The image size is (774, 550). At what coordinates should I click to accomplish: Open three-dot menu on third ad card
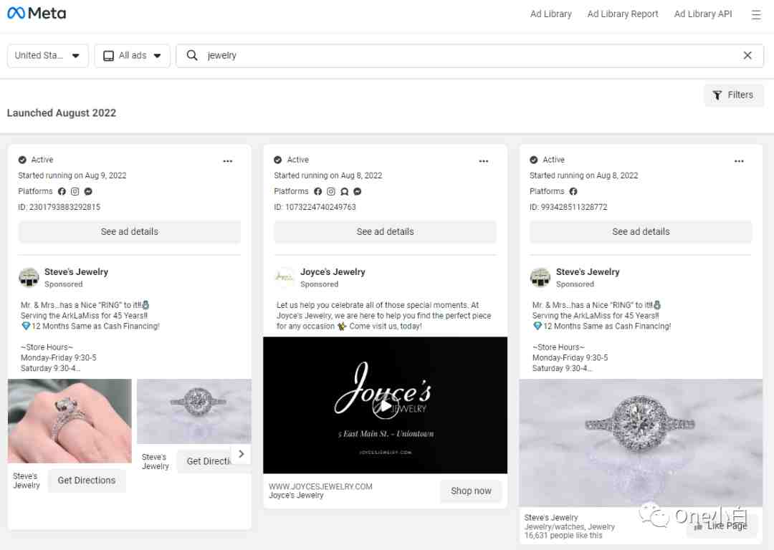pyautogui.click(x=738, y=161)
